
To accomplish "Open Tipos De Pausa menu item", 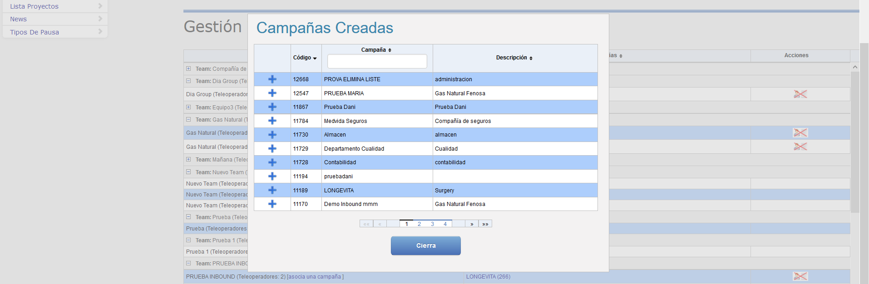I will [x=55, y=32].
